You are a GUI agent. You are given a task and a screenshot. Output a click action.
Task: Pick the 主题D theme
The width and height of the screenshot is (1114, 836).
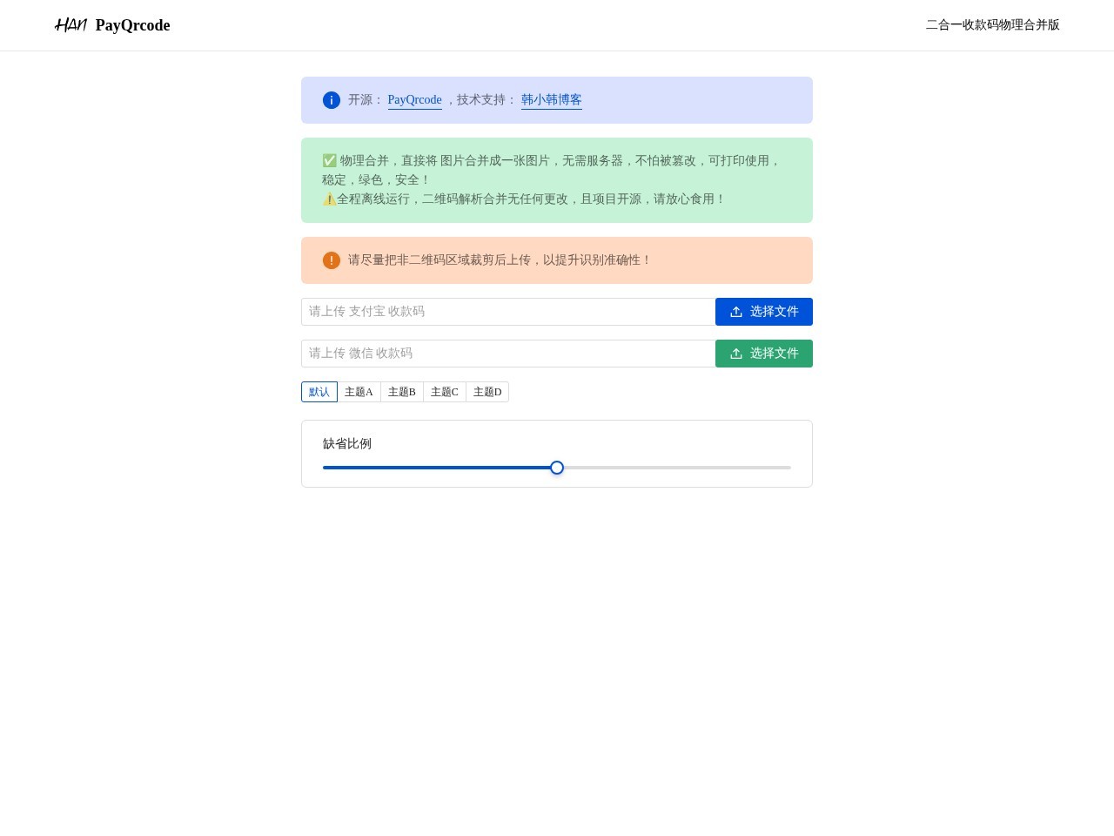pyautogui.click(x=487, y=392)
